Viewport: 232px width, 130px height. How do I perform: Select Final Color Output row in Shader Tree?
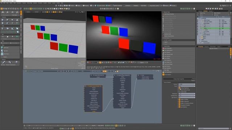click(x=214, y=22)
